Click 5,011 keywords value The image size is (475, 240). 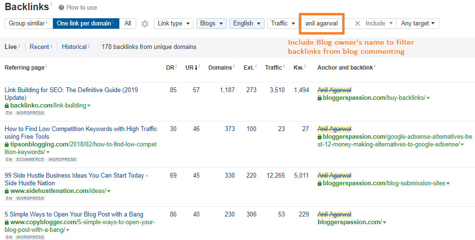301,175
